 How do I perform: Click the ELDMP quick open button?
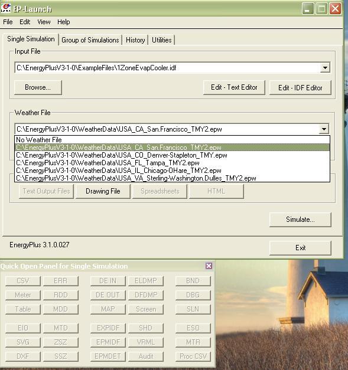146,281
